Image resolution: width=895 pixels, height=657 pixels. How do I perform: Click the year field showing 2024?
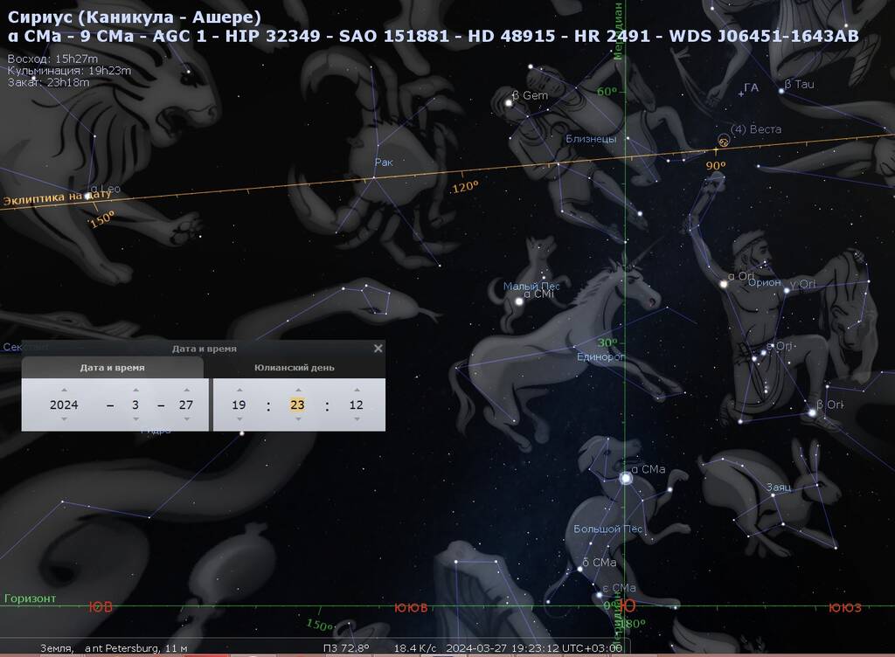(64, 405)
